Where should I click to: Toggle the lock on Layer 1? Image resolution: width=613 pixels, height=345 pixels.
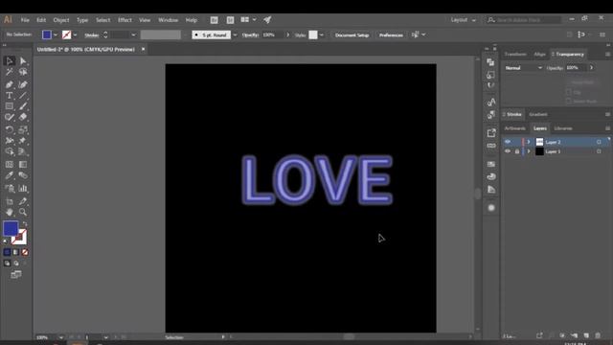tap(517, 151)
